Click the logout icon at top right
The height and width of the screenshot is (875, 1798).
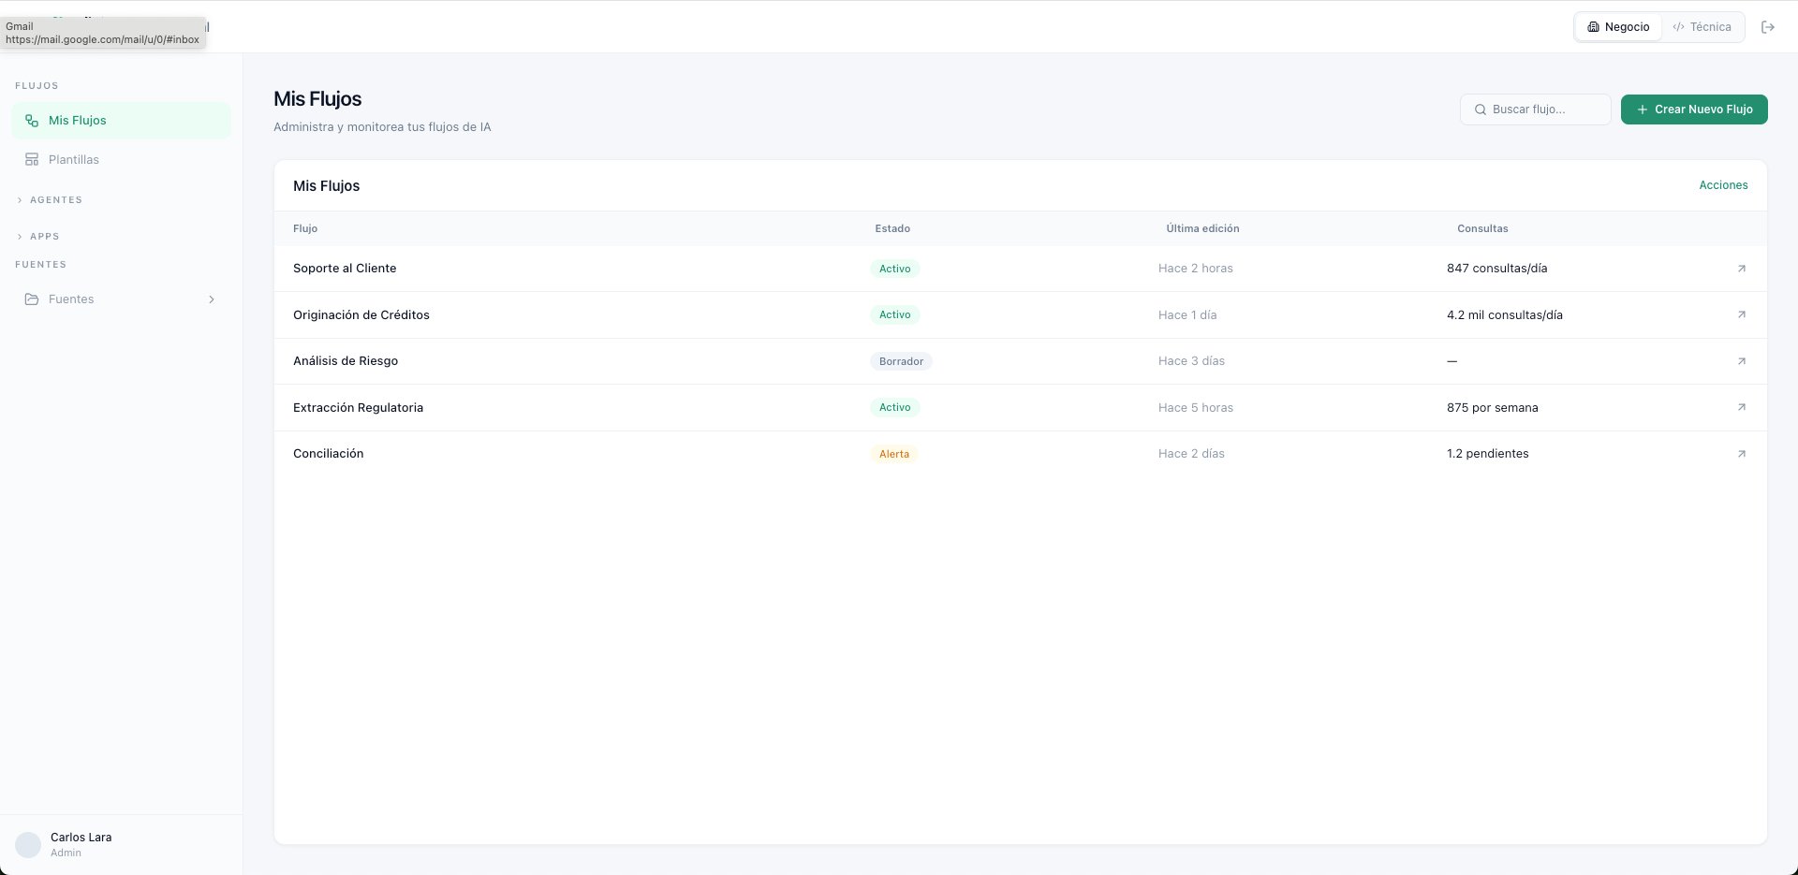click(x=1769, y=27)
